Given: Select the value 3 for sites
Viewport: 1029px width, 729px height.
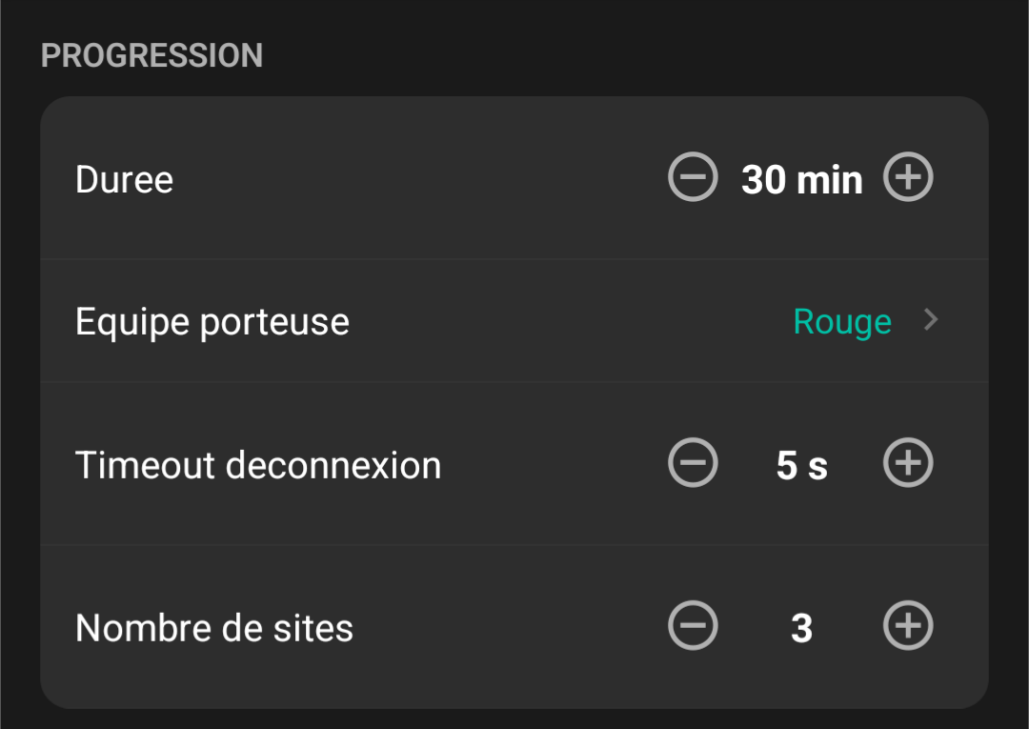Looking at the screenshot, I should 801,626.
